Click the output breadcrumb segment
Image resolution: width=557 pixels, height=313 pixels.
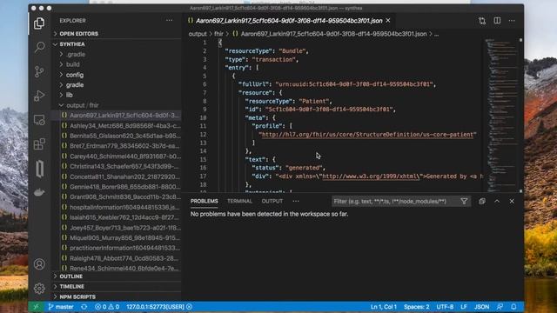(198, 34)
